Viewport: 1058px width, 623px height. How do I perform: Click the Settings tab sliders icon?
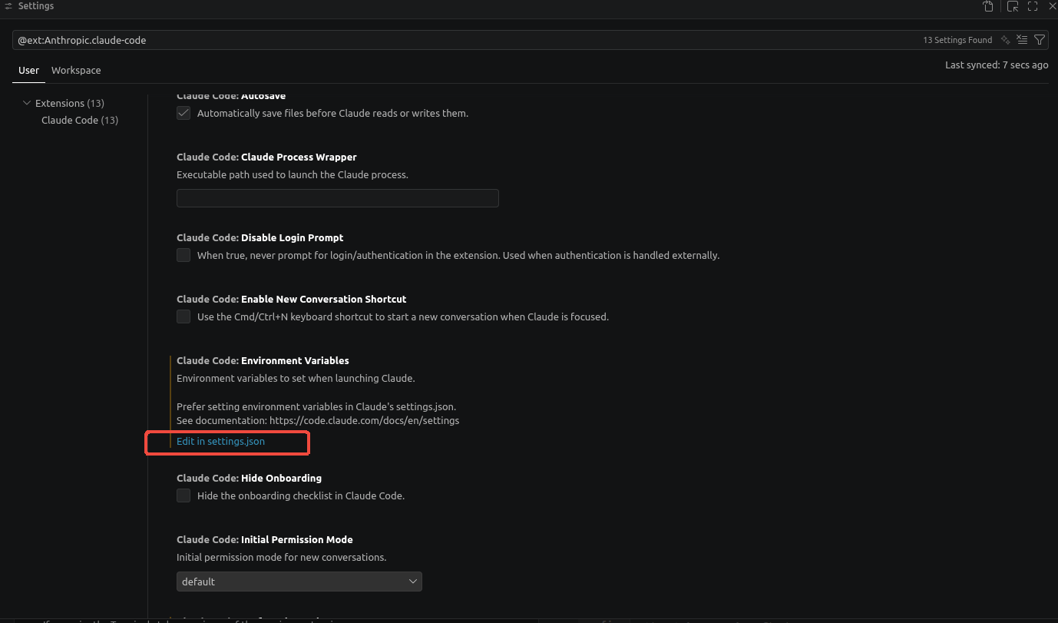pyautogui.click(x=8, y=6)
